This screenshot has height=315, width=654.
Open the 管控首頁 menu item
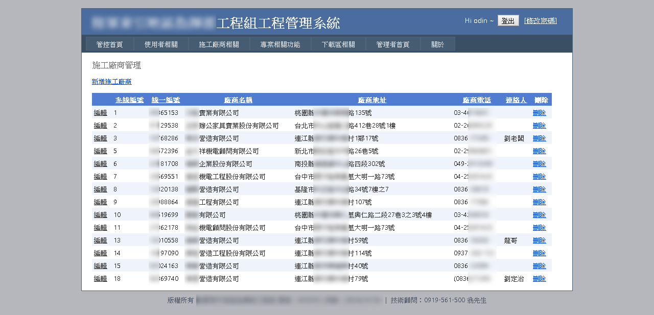click(109, 44)
